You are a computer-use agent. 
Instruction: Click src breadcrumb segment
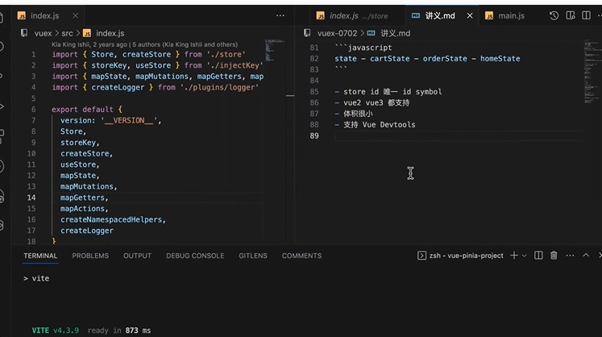[x=67, y=33]
